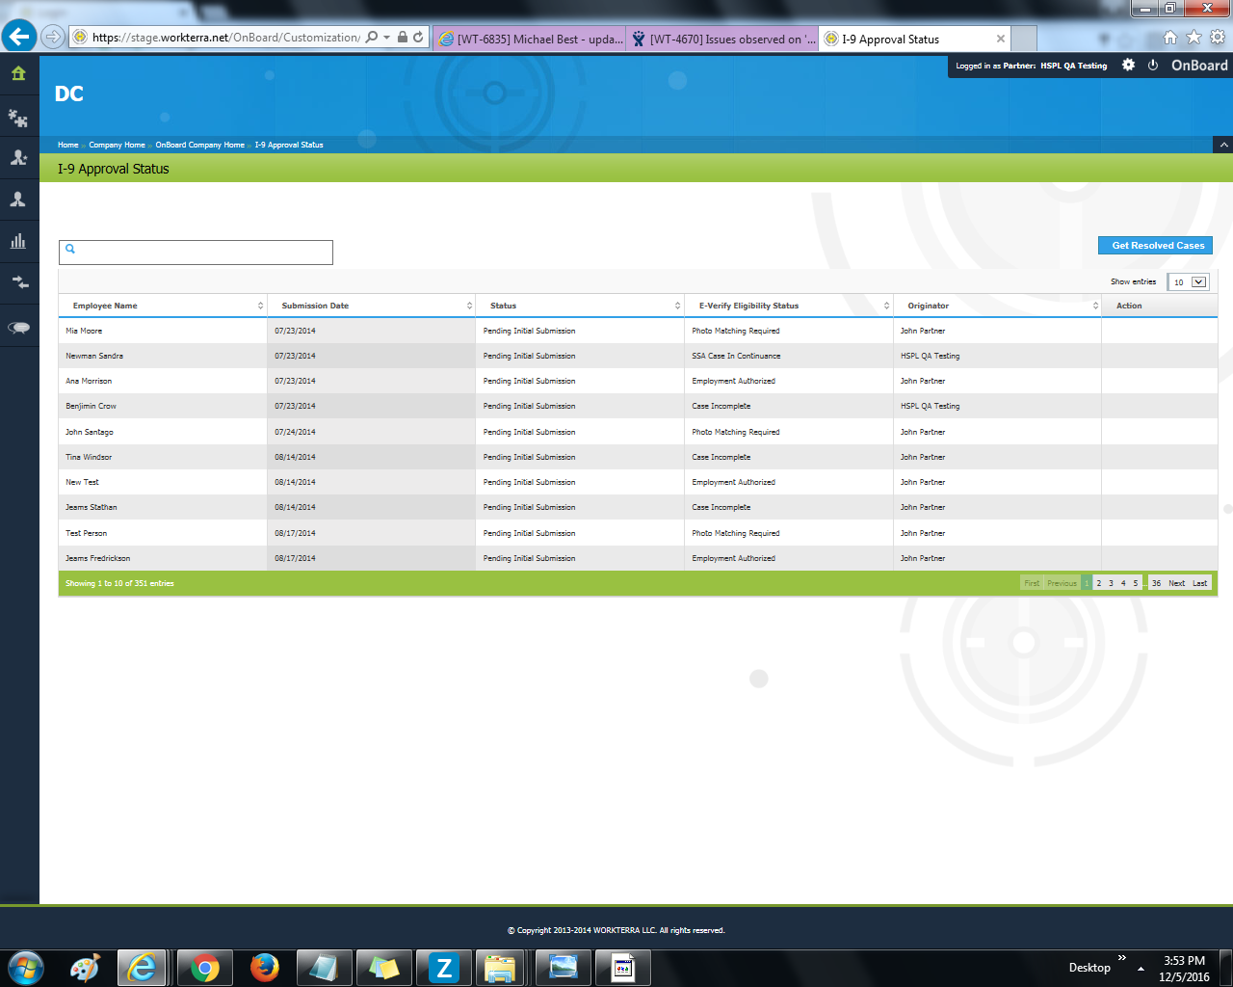This screenshot has height=987, width=1233.
Task: Switch to the WT-4670 Issues observed tab
Action: point(722,39)
